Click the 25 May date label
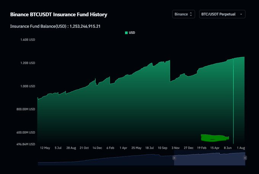The image size is (259, 174). click(x=136, y=148)
